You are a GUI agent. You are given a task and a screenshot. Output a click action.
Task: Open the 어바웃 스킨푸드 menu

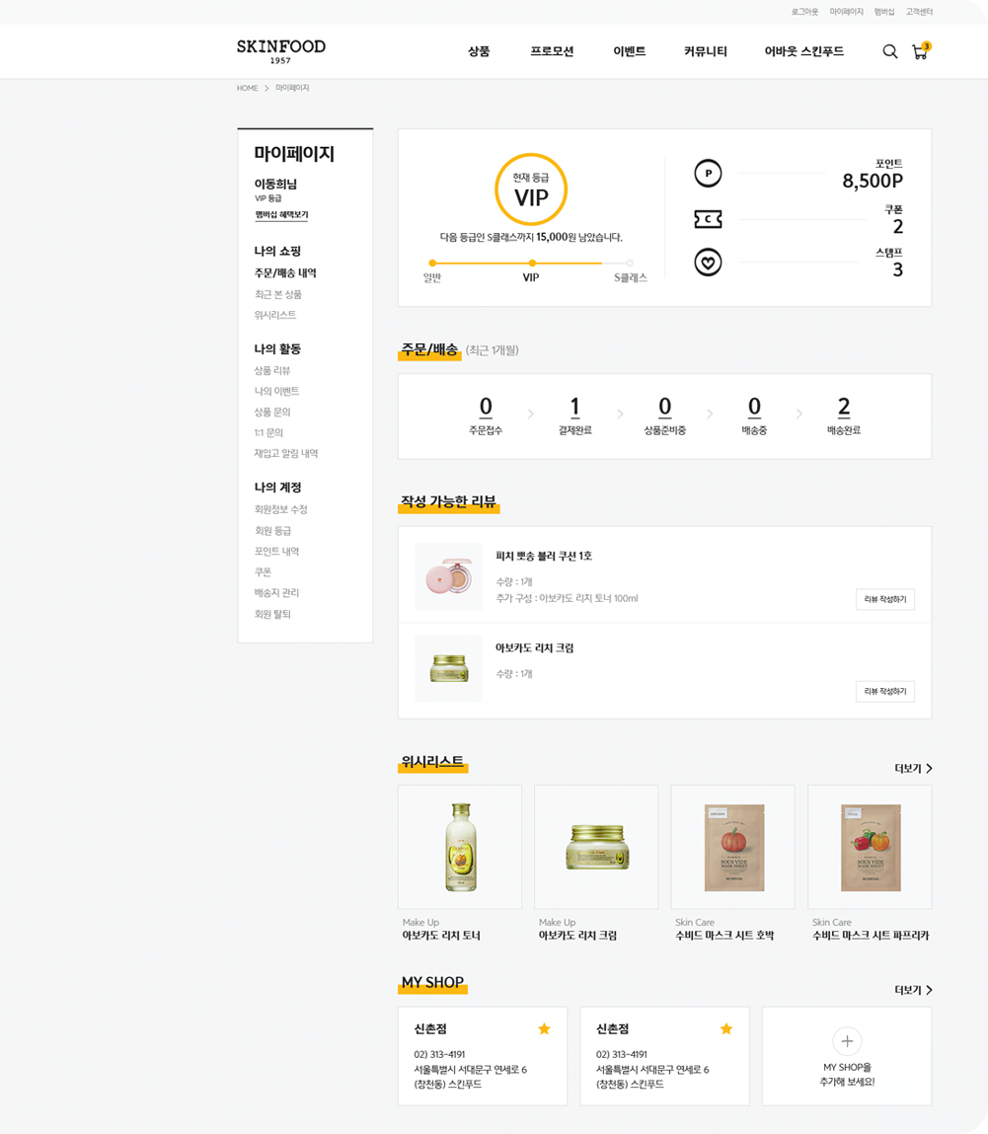coord(804,51)
